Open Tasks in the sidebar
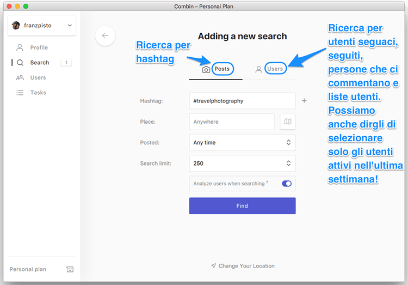Screen dimensions: 408x285 38,93
